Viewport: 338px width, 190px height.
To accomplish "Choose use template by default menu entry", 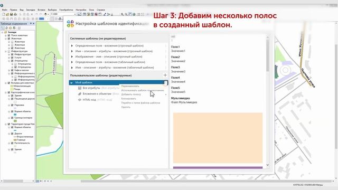I will (143, 90).
